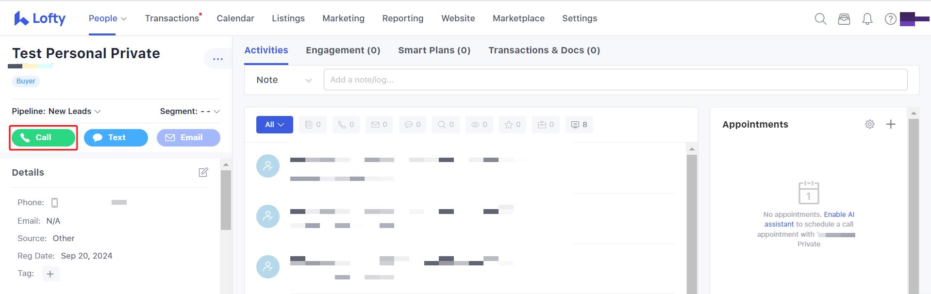
Task: Open Appointments settings gear
Action: pos(870,124)
